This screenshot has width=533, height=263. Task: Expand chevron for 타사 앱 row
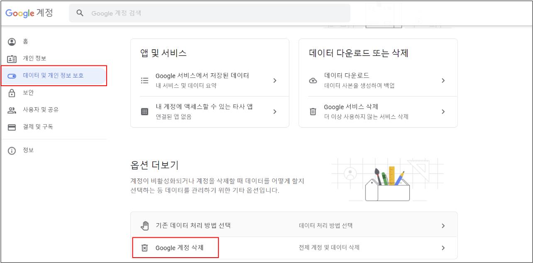click(x=275, y=111)
